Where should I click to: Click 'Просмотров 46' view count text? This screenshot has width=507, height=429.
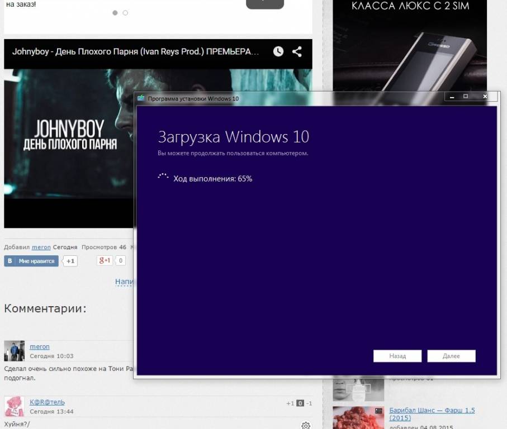[104, 247]
